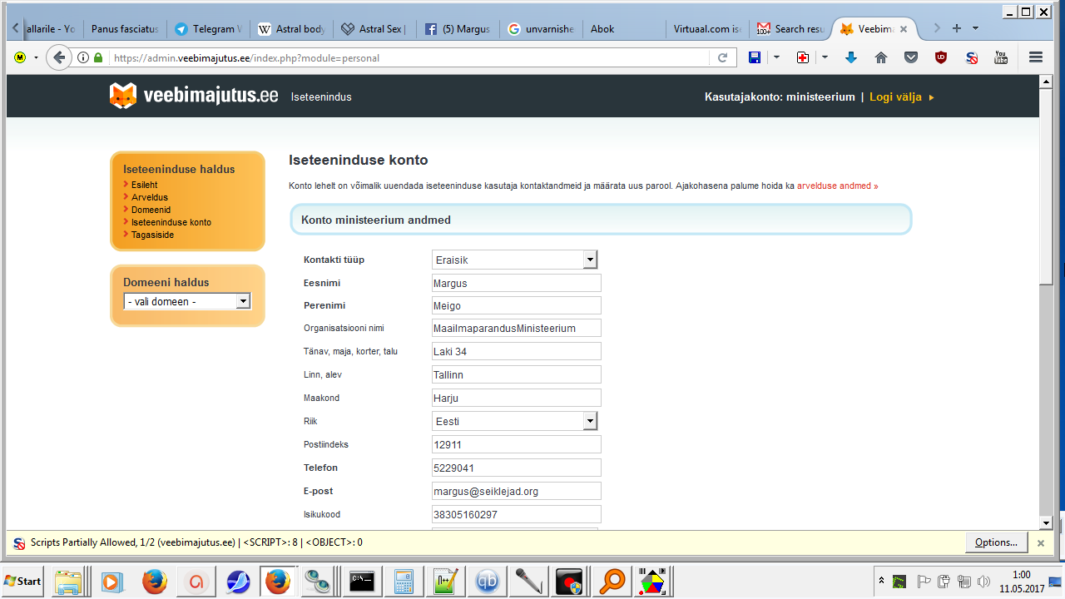
Task: Click the Telefon input field
Action: point(517,468)
